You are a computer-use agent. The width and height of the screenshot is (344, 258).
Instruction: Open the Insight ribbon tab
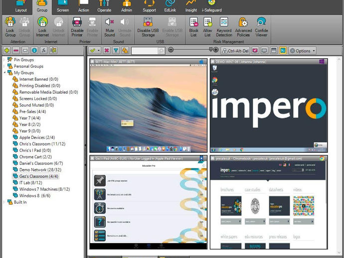coord(191,6)
